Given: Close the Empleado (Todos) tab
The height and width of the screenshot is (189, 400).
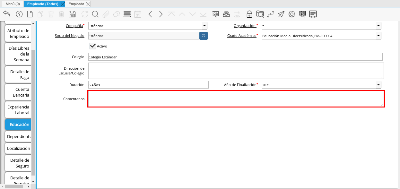Looking at the screenshot, I should (63, 4).
